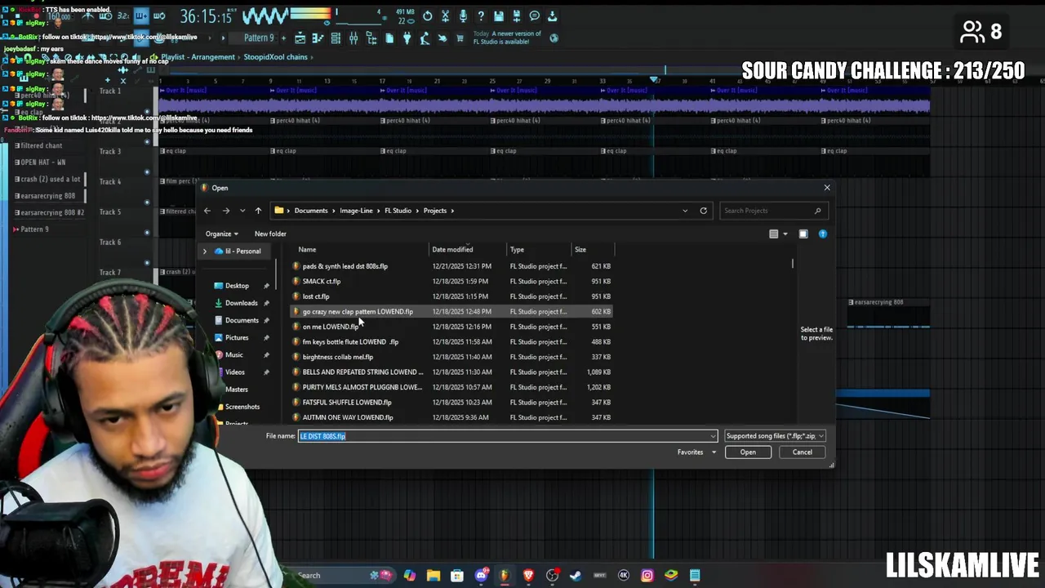
Task: Toggle the preview pane icon
Action: [x=803, y=234]
